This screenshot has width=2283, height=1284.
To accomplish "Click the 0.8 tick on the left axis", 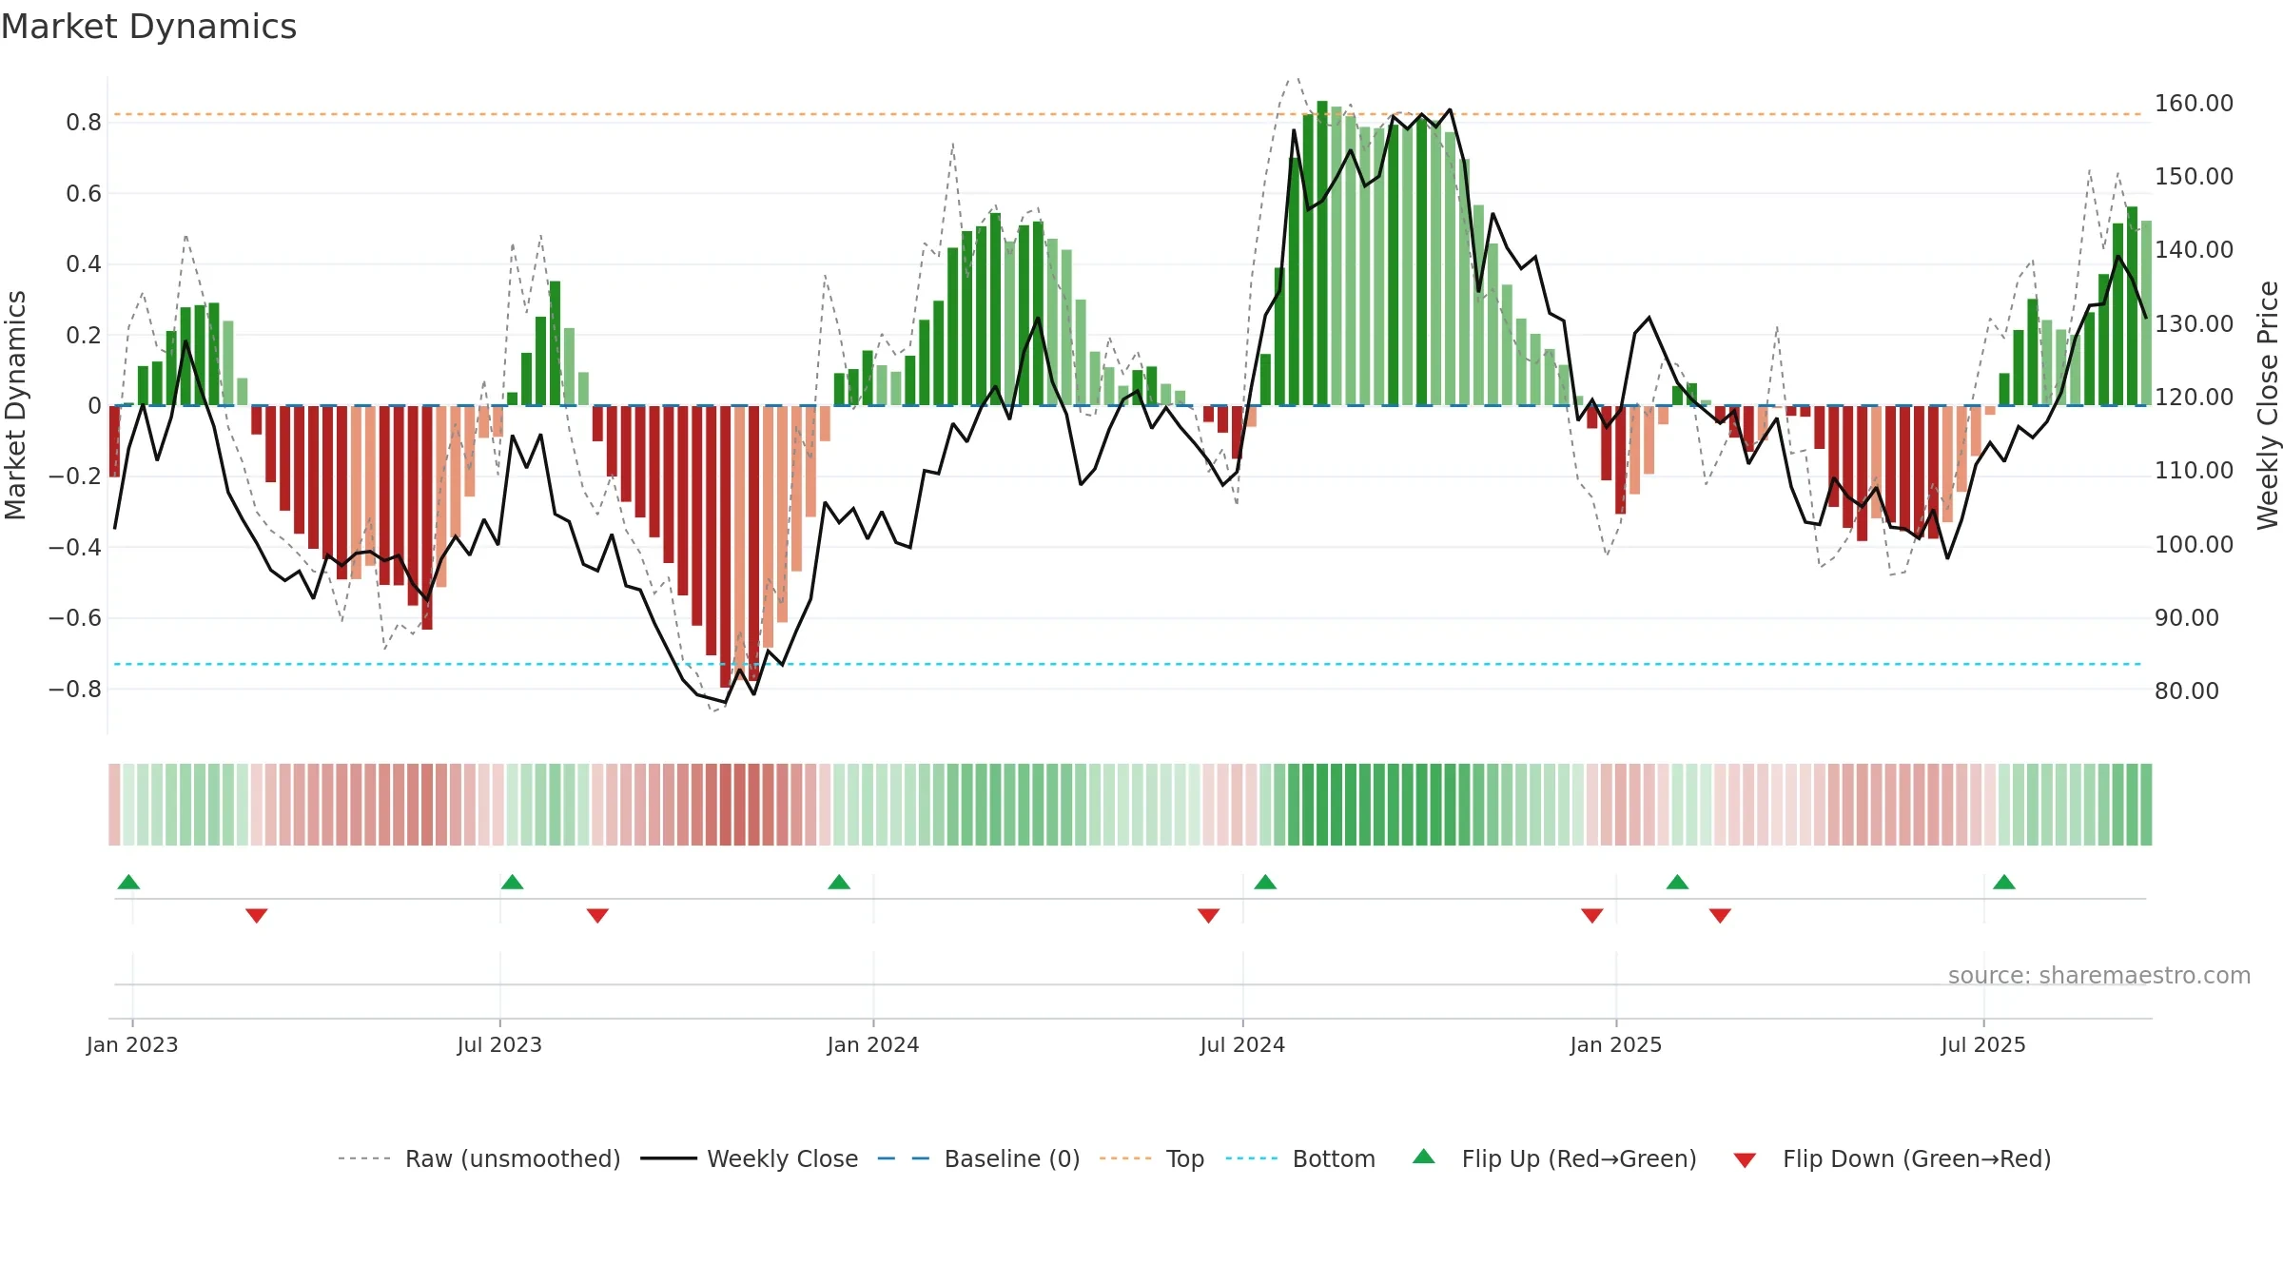I will tap(84, 123).
